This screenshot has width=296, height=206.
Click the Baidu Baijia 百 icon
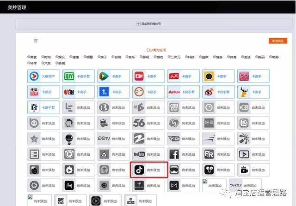[x=34, y=107]
